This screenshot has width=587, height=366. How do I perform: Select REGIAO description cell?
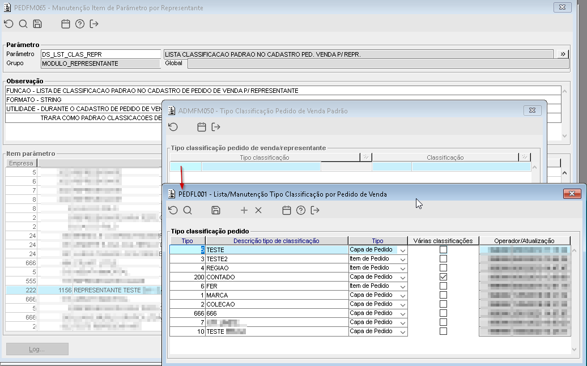(x=277, y=268)
